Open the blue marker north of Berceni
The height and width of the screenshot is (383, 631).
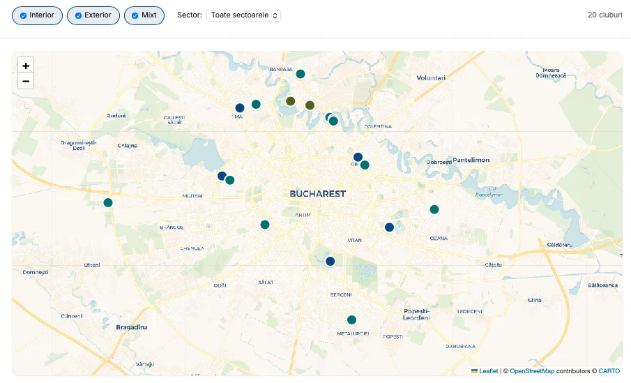pyautogui.click(x=330, y=262)
